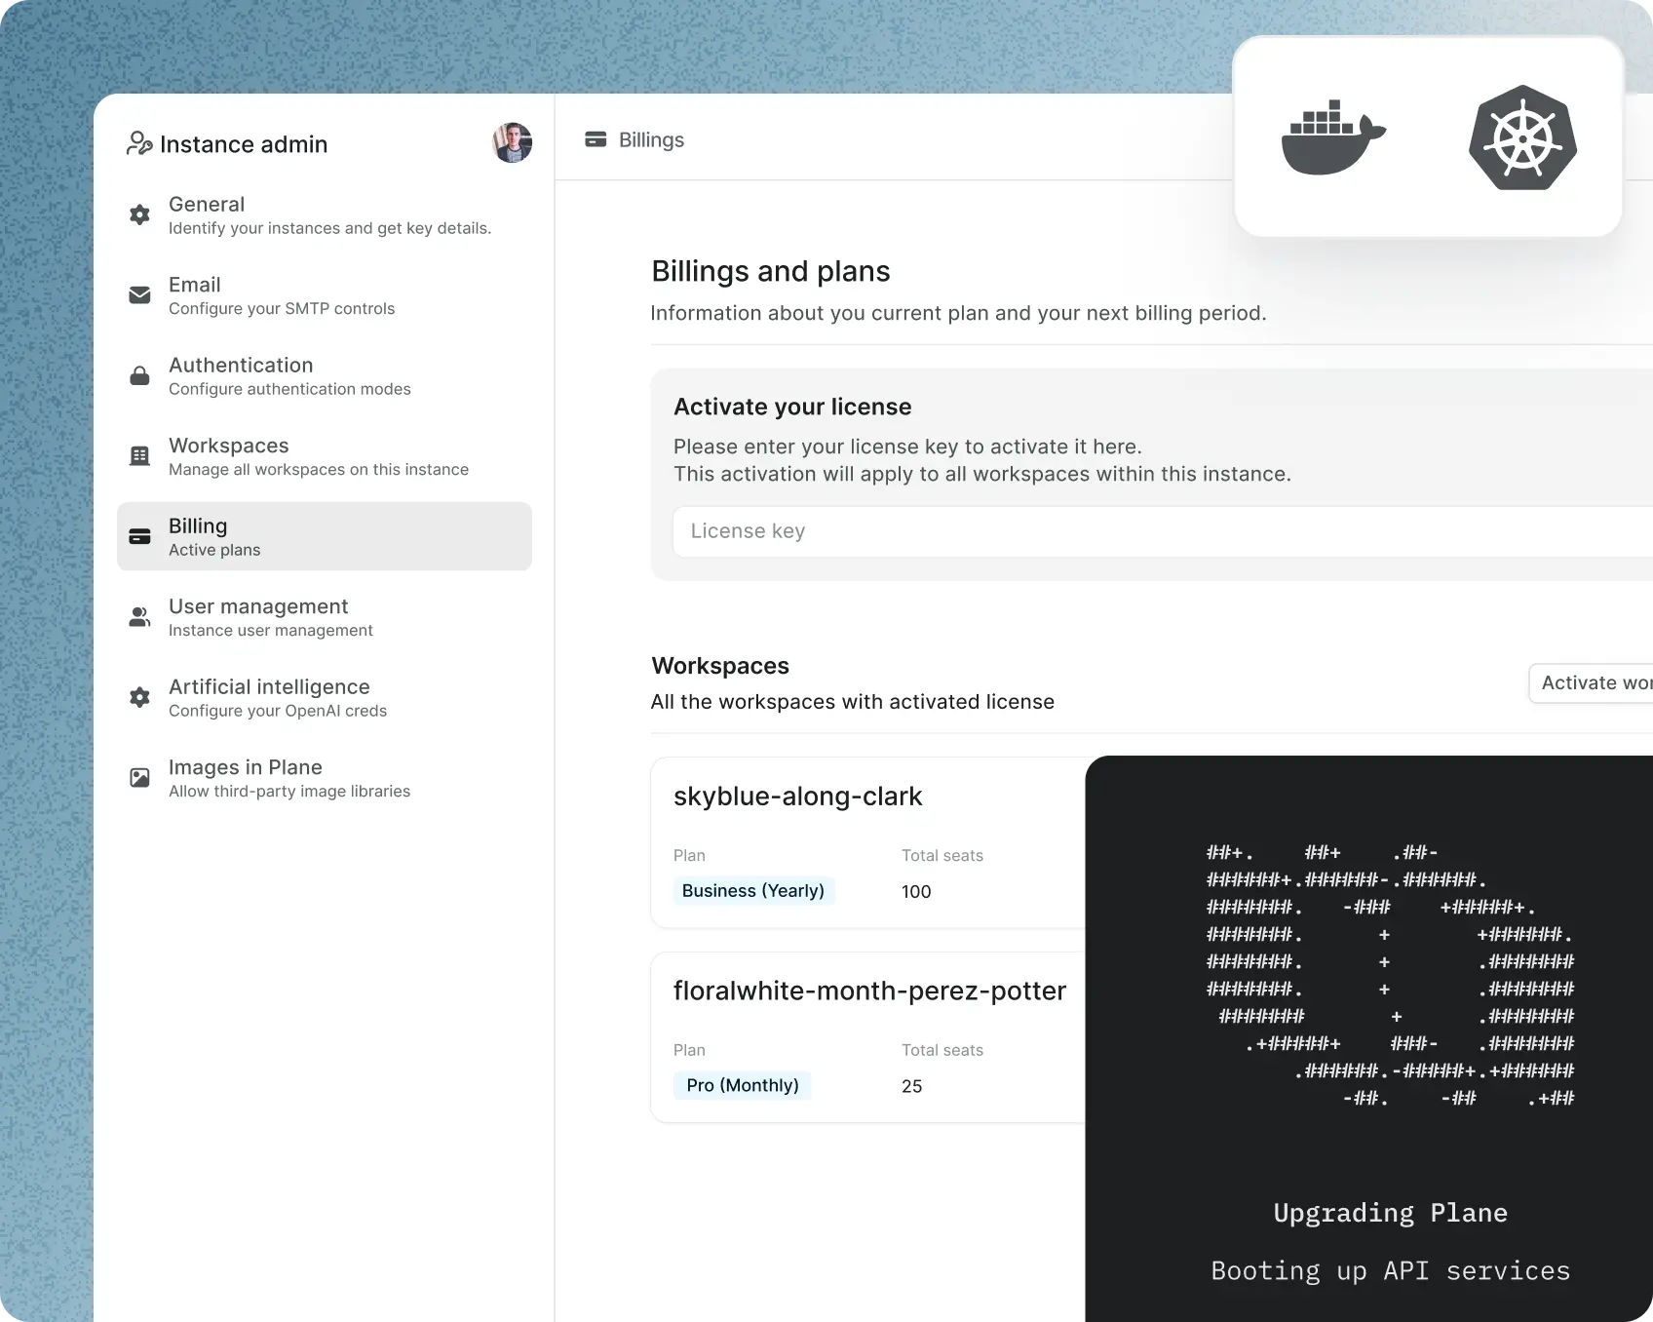Select the Docker whale logo
The image size is (1653, 1322).
pyautogui.click(x=1332, y=137)
